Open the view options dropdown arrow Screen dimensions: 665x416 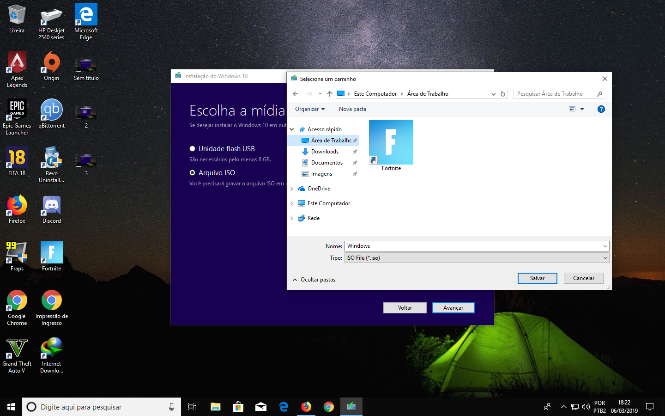click(x=582, y=109)
